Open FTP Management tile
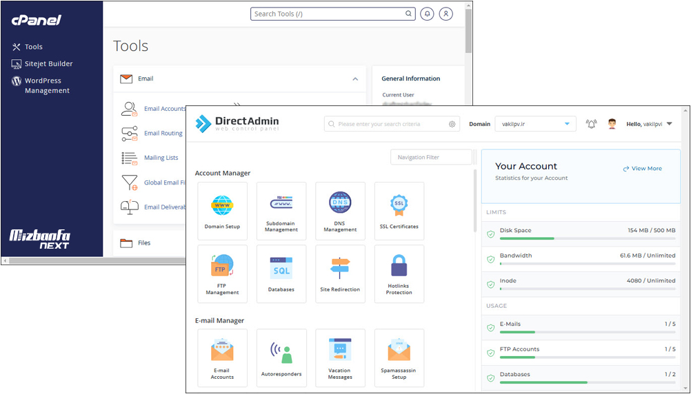The image size is (691, 394). pyautogui.click(x=222, y=273)
